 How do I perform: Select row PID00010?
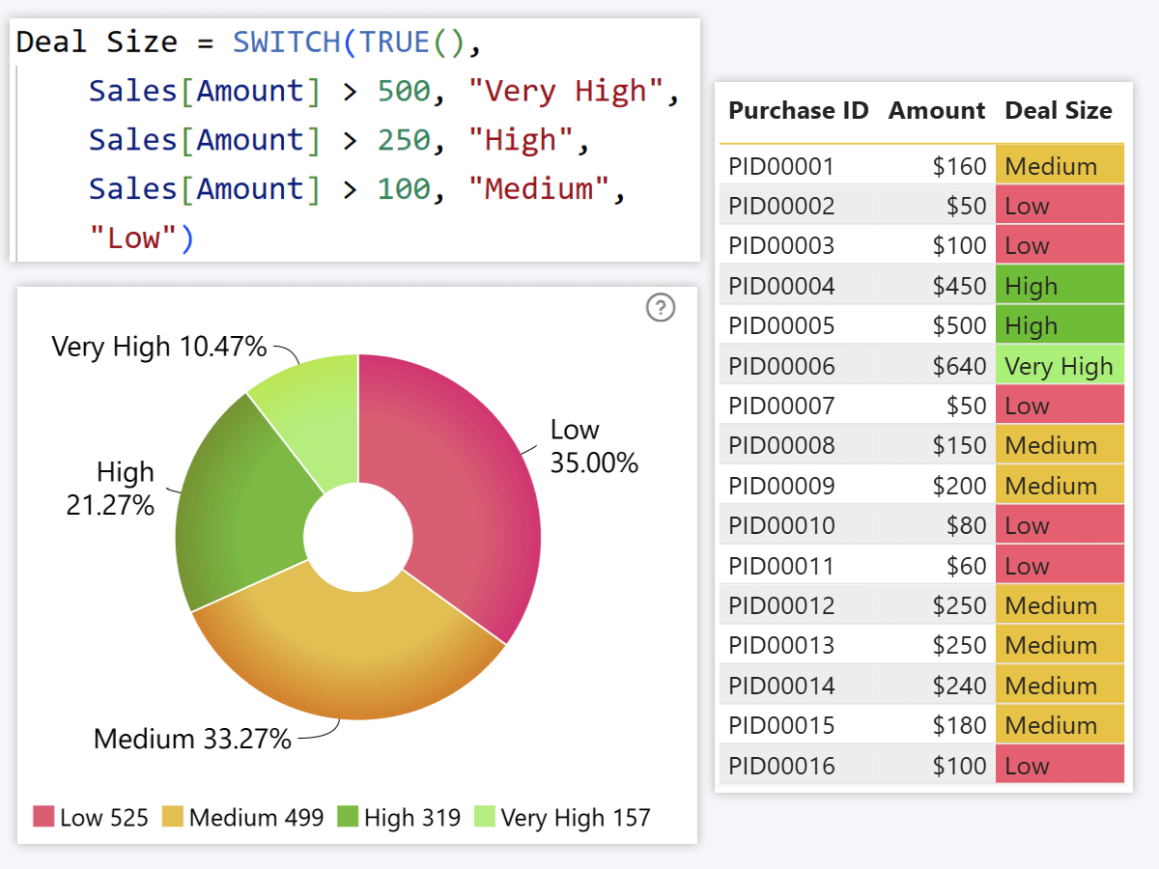[922, 525]
